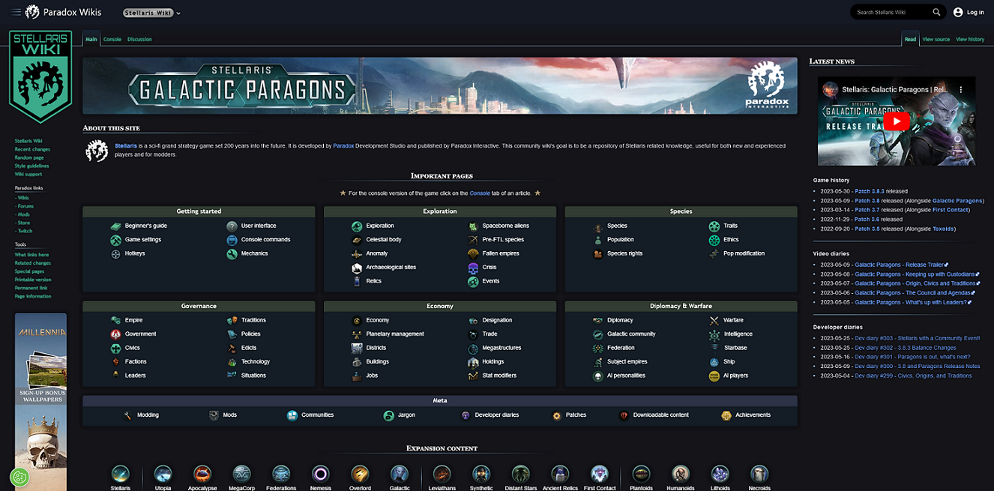Image resolution: width=994 pixels, height=491 pixels.
Task: Open the Subject empires link
Action: pyautogui.click(x=627, y=362)
